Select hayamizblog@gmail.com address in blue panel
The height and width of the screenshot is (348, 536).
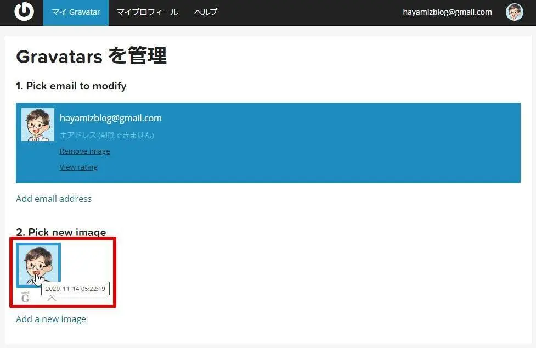pyautogui.click(x=110, y=118)
